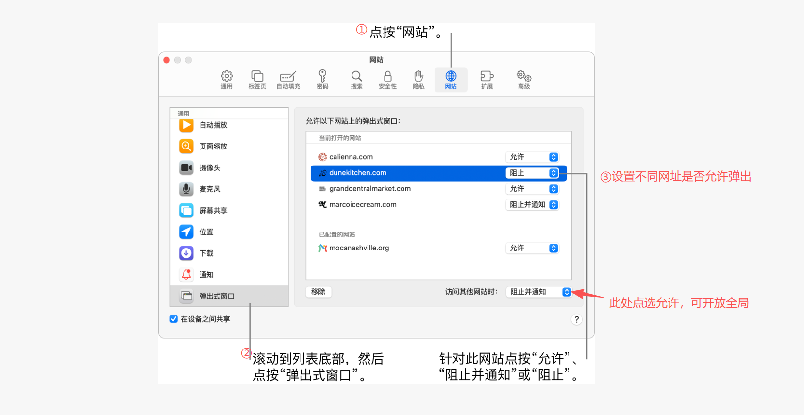Viewport: 804px width, 415px height.
Task: Select 麦克风 in the sidebar
Action: [229, 189]
